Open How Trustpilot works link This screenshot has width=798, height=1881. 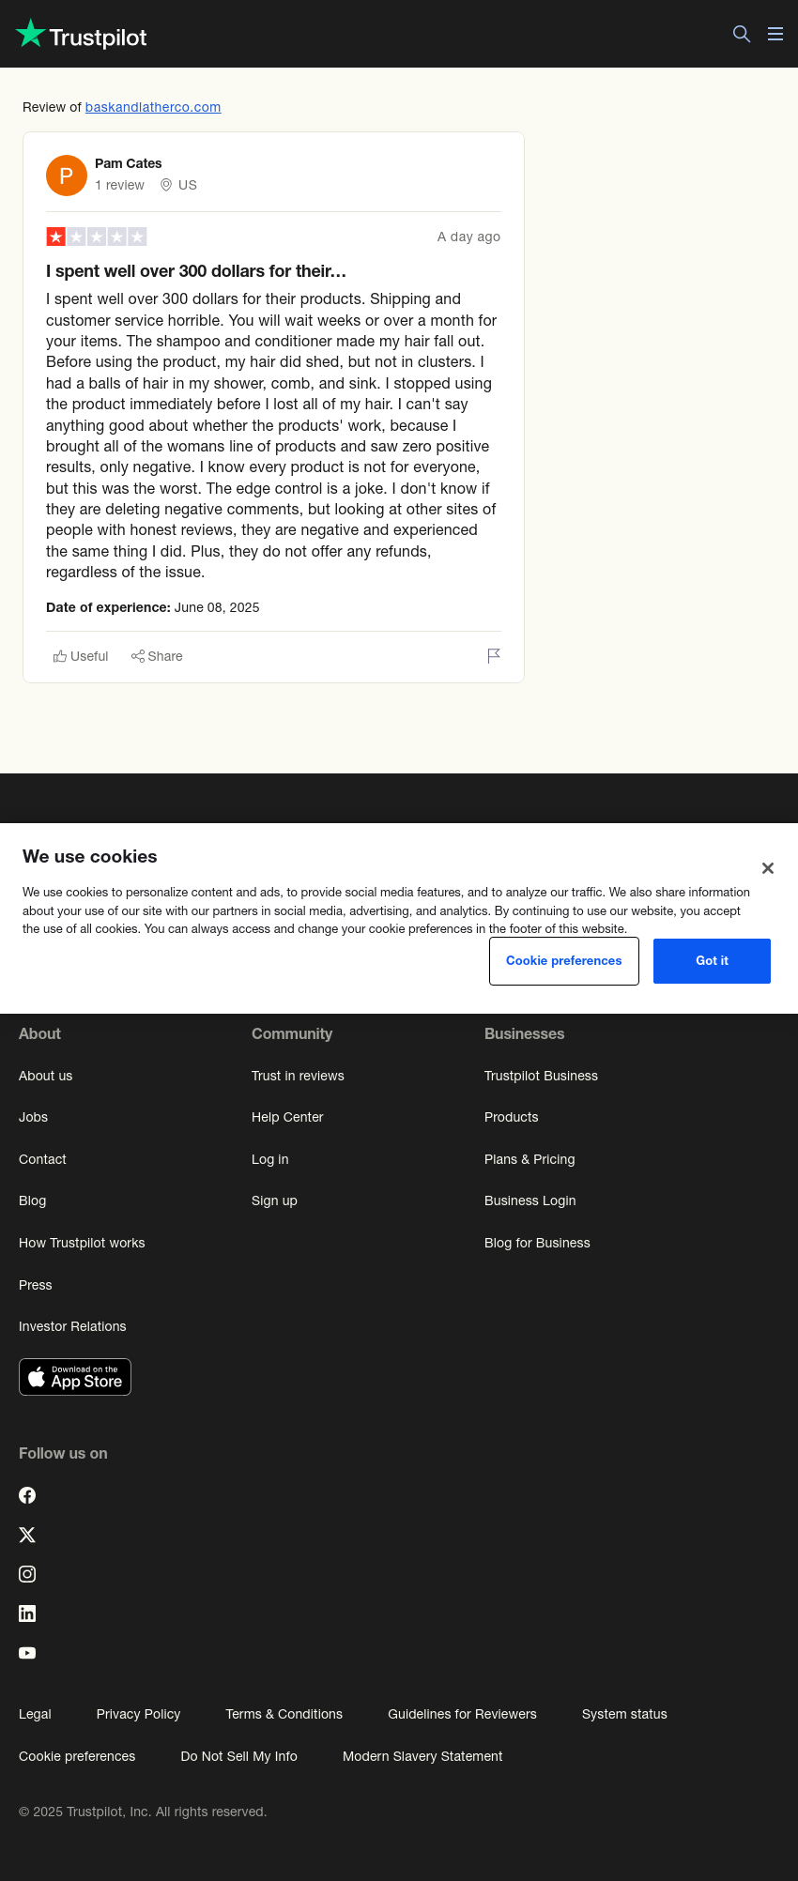tap(83, 1243)
